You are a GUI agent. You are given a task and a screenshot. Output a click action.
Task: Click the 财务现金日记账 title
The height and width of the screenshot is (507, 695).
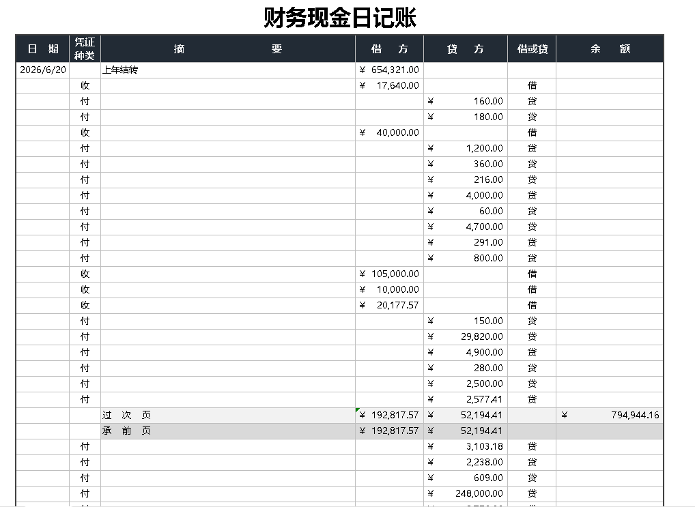click(340, 18)
